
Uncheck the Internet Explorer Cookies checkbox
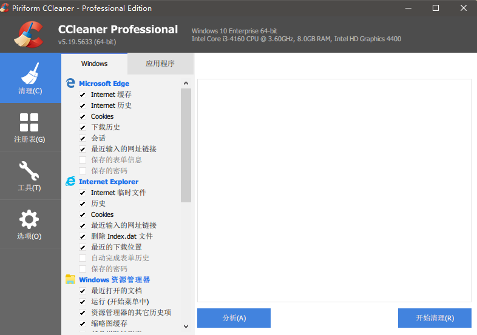coord(83,214)
